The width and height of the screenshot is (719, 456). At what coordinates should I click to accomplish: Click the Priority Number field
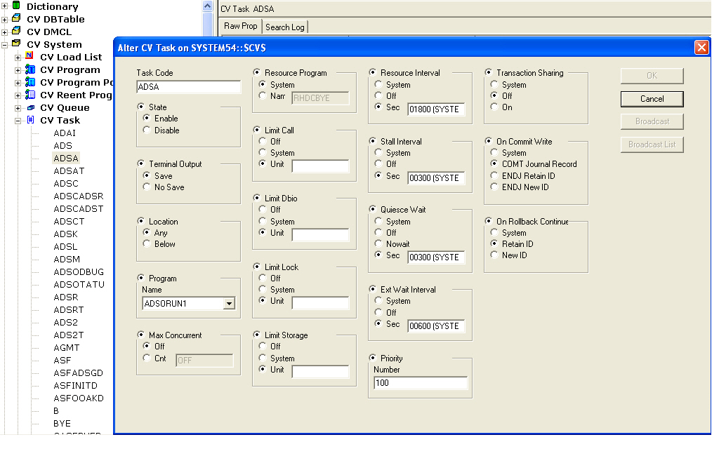pos(421,383)
